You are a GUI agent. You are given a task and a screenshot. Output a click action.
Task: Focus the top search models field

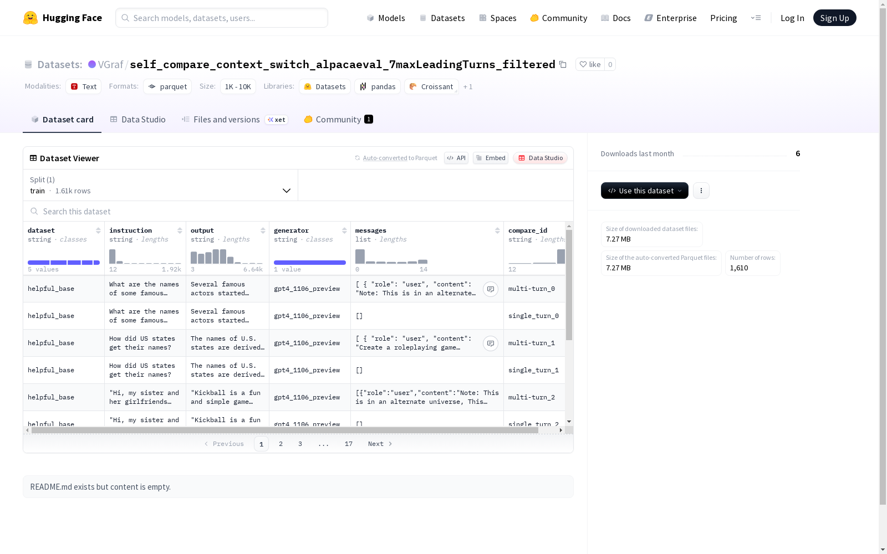pos(222,18)
